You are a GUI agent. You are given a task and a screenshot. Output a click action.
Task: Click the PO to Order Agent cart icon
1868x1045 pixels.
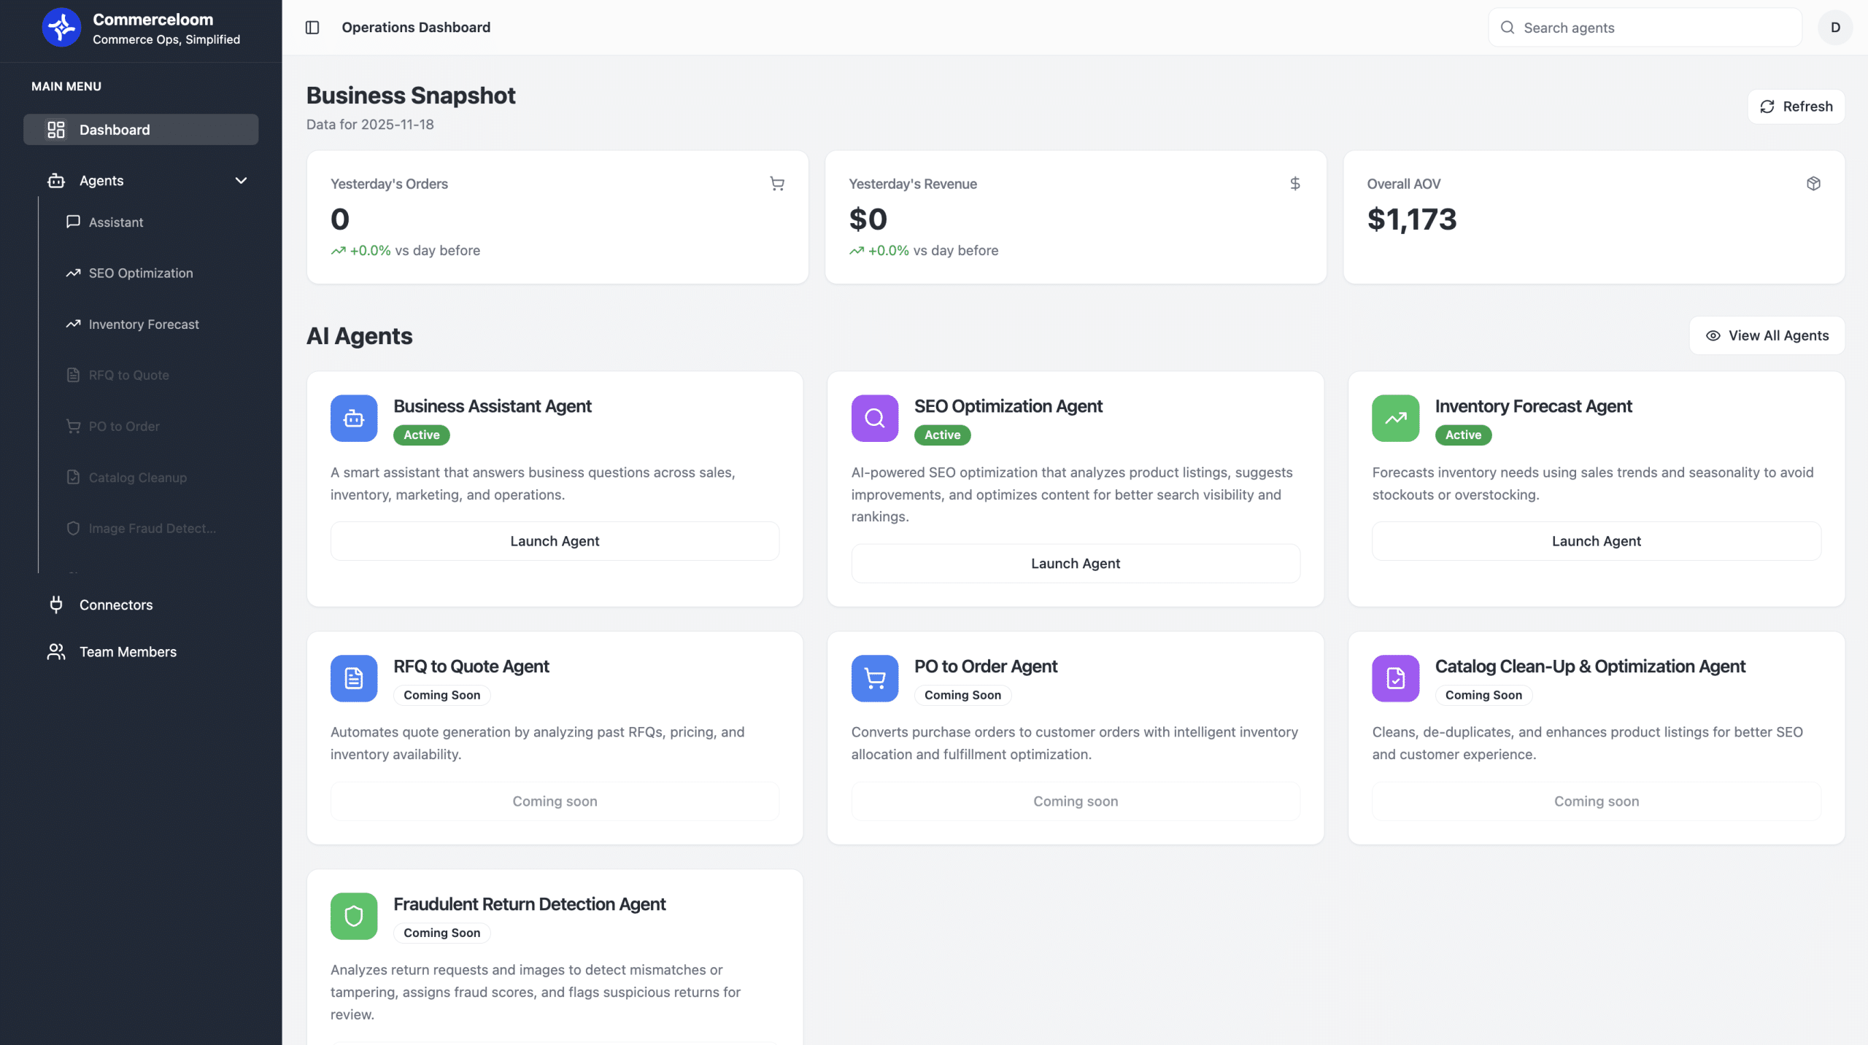point(874,678)
